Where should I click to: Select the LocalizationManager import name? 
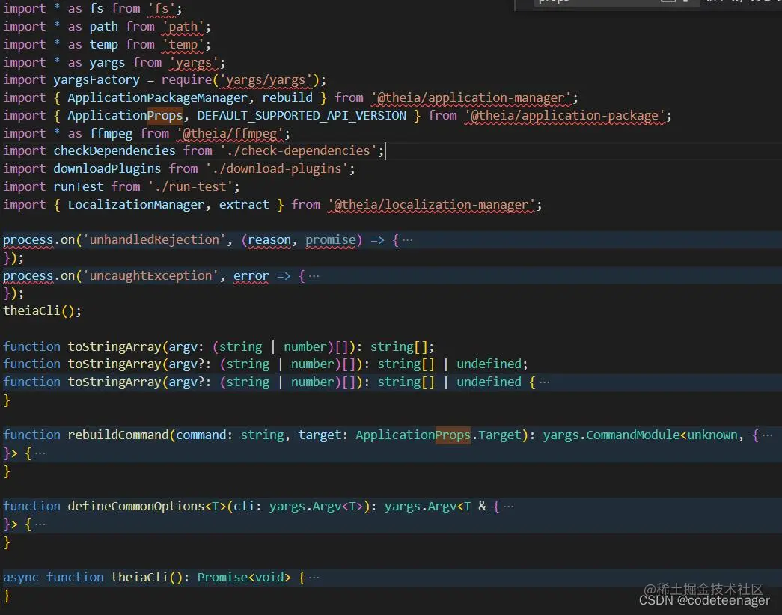pos(136,204)
